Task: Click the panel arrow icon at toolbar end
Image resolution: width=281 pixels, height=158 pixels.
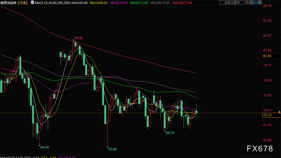Action: [260, 2]
